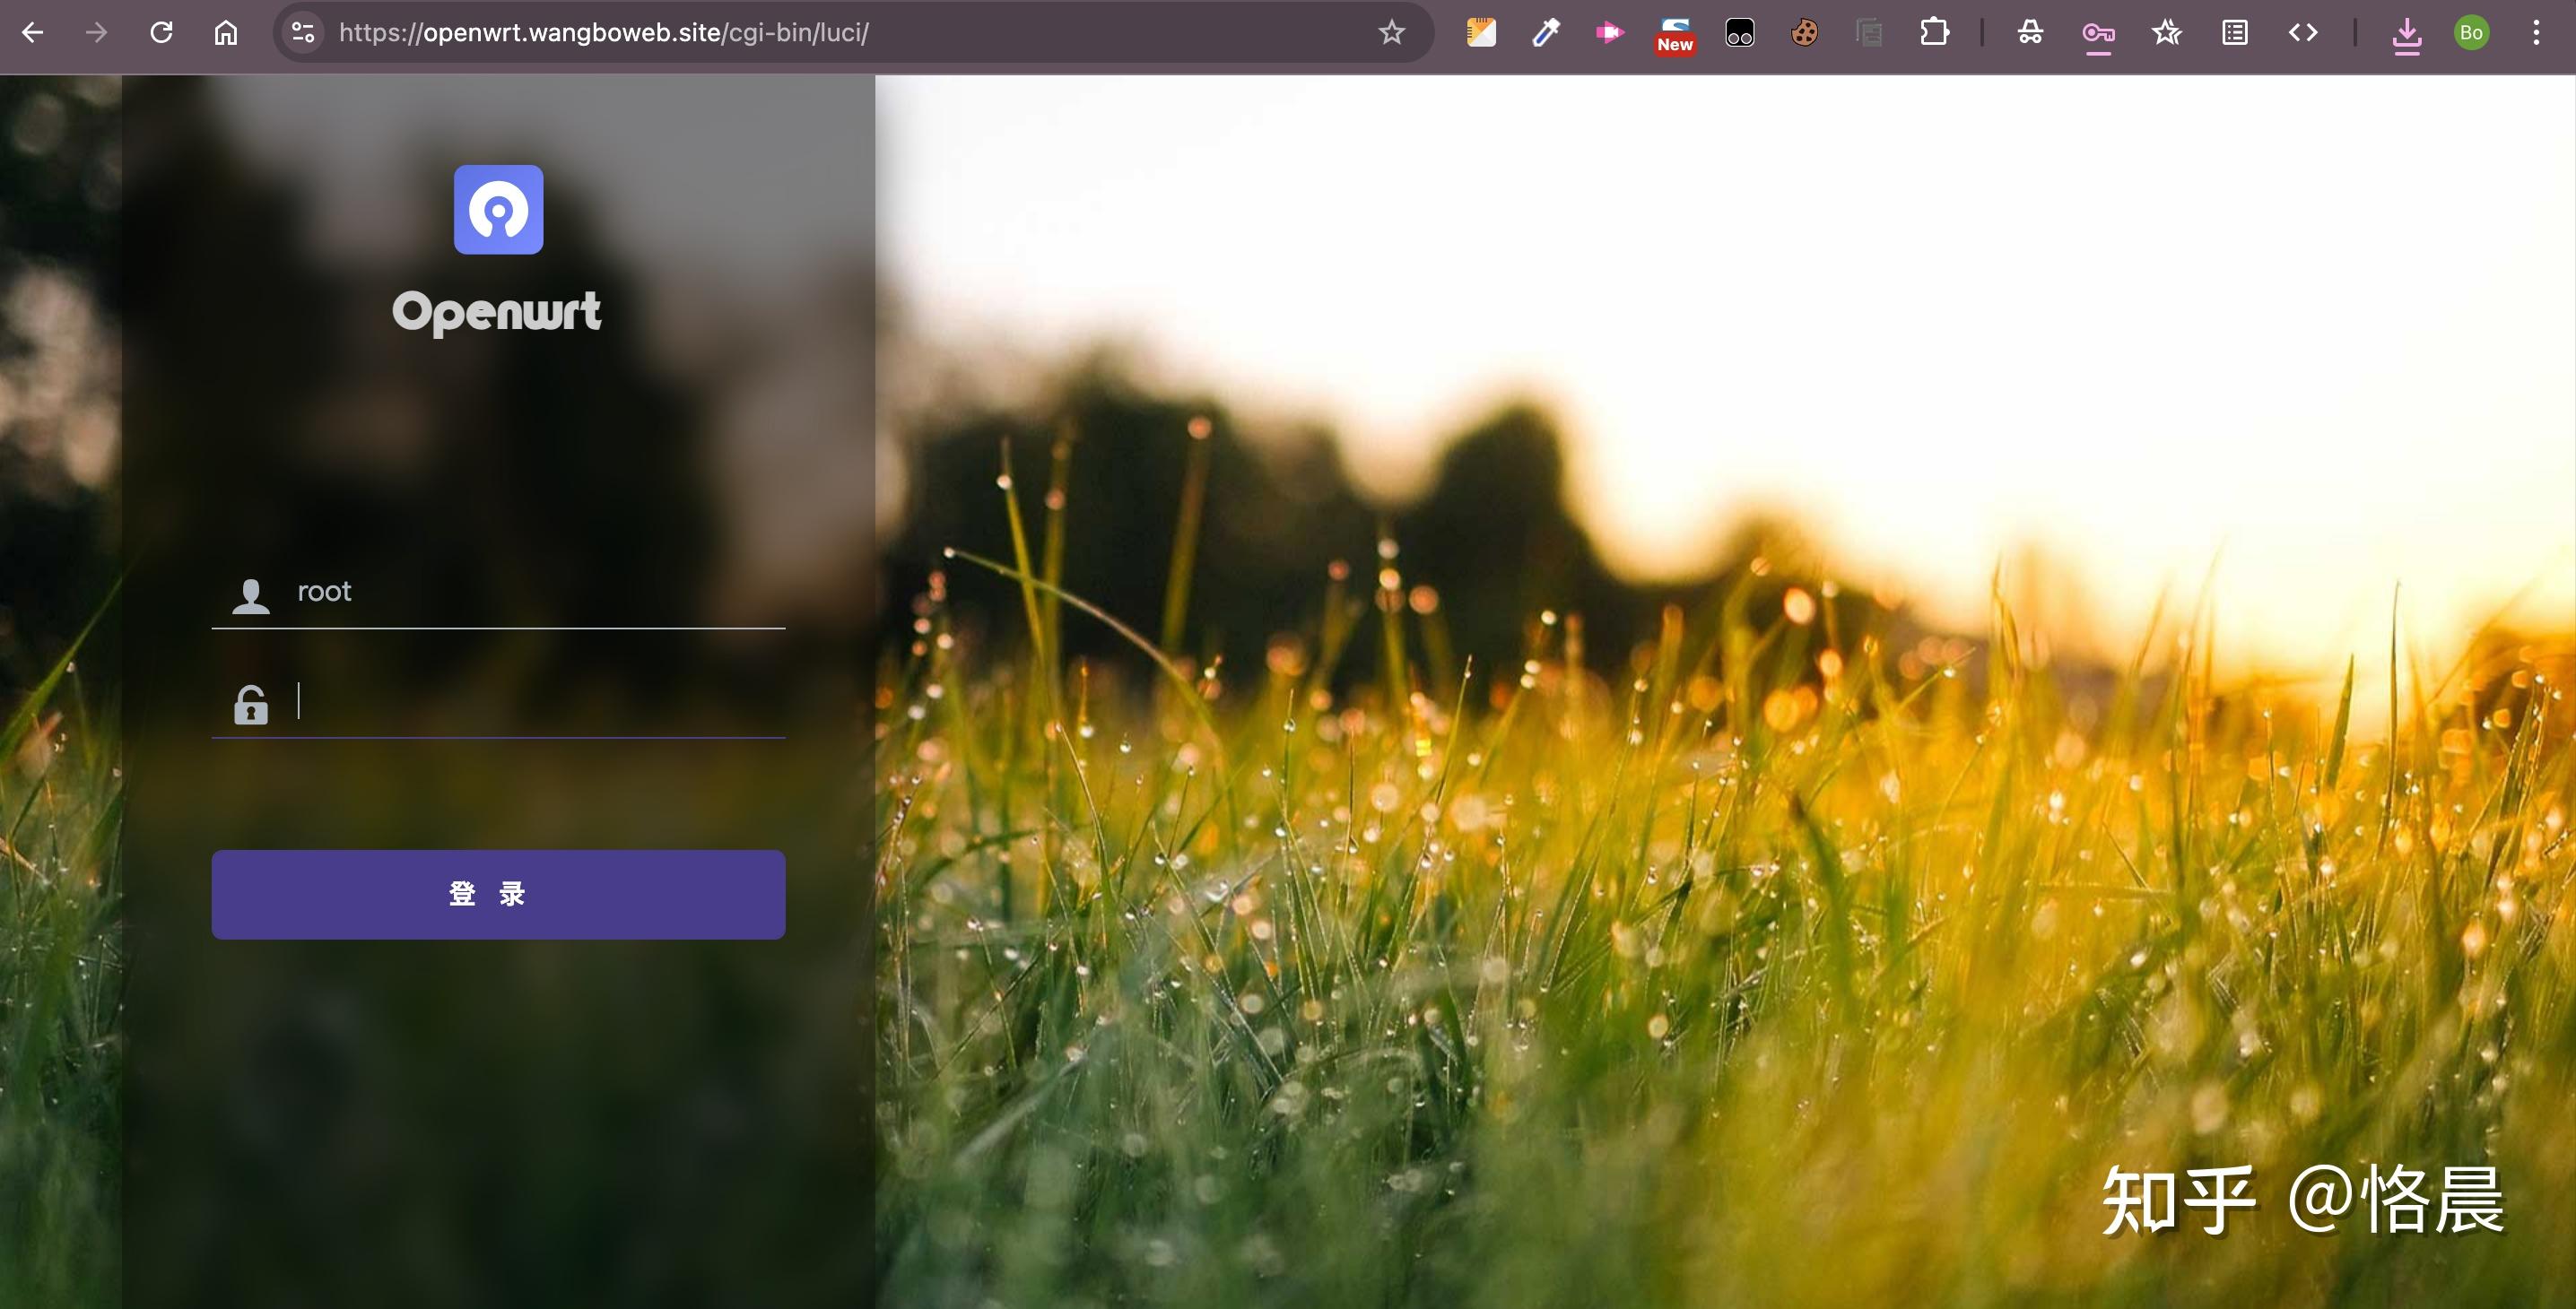Image resolution: width=2576 pixels, height=1309 pixels.
Task: Open the site information icon
Action: [303, 33]
